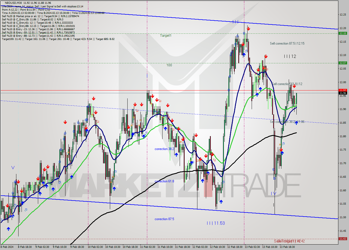Viewport: 349px width, 250px height.
Task: Click the Entry -88: 12.73 row
Action: [38, 36]
